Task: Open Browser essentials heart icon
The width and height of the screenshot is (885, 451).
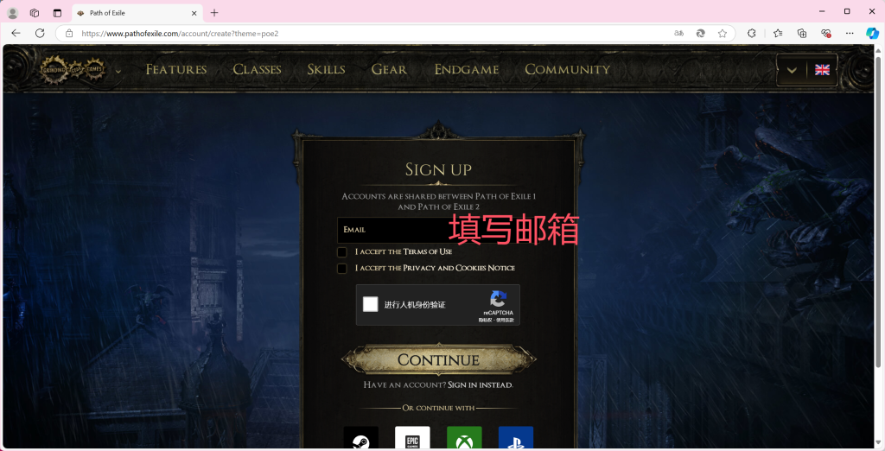Action: pyautogui.click(x=826, y=34)
